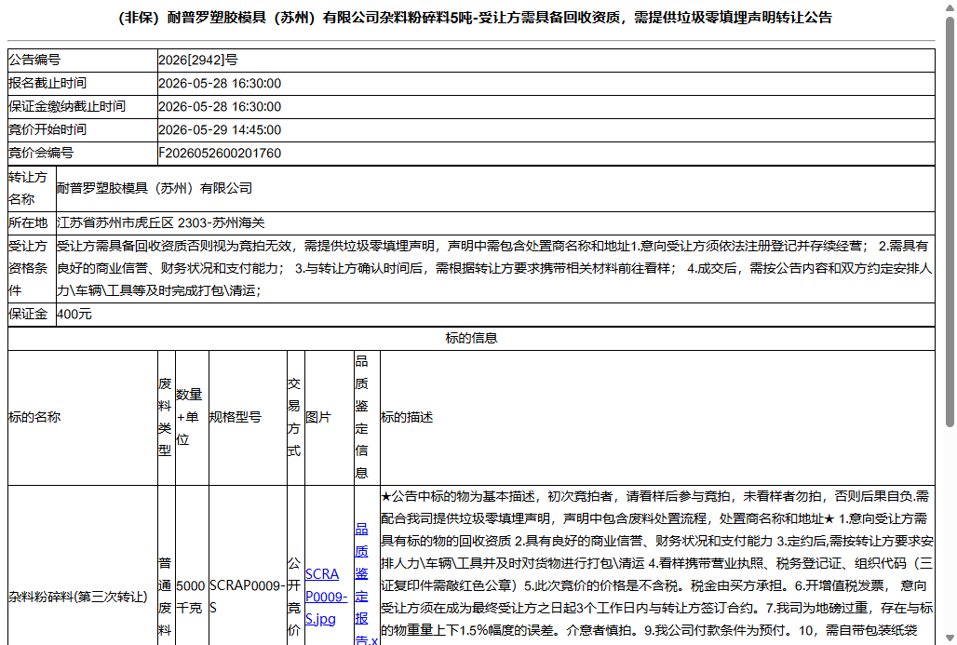This screenshot has width=957, height=645.
Task: Select announcement number 2026[2942]号
Action: pyautogui.click(x=198, y=60)
